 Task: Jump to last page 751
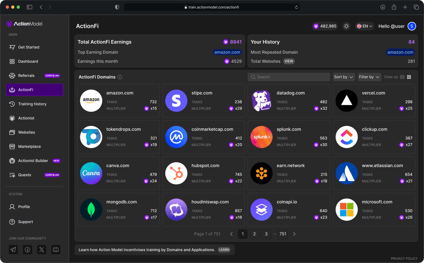coord(283,234)
